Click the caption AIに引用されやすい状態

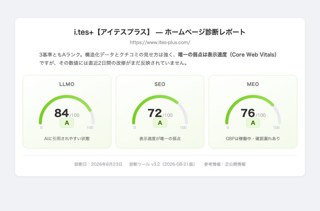(x=67, y=139)
